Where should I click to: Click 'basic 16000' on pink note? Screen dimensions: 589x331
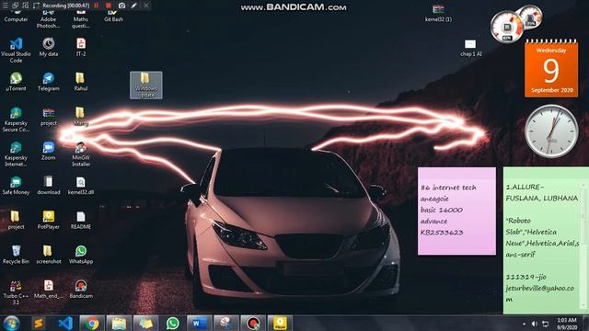pos(442,210)
